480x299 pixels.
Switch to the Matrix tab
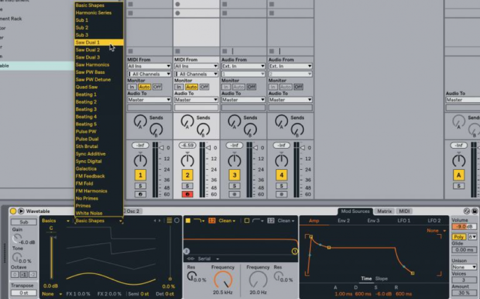coord(384,211)
